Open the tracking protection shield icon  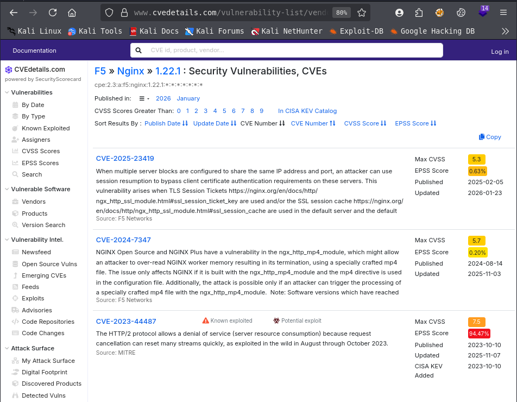coord(109,12)
